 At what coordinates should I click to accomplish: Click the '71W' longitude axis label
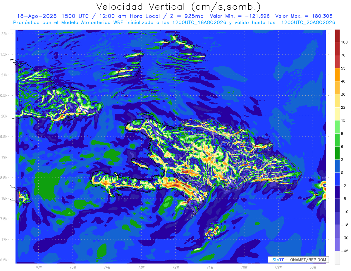[x=210, y=267]
